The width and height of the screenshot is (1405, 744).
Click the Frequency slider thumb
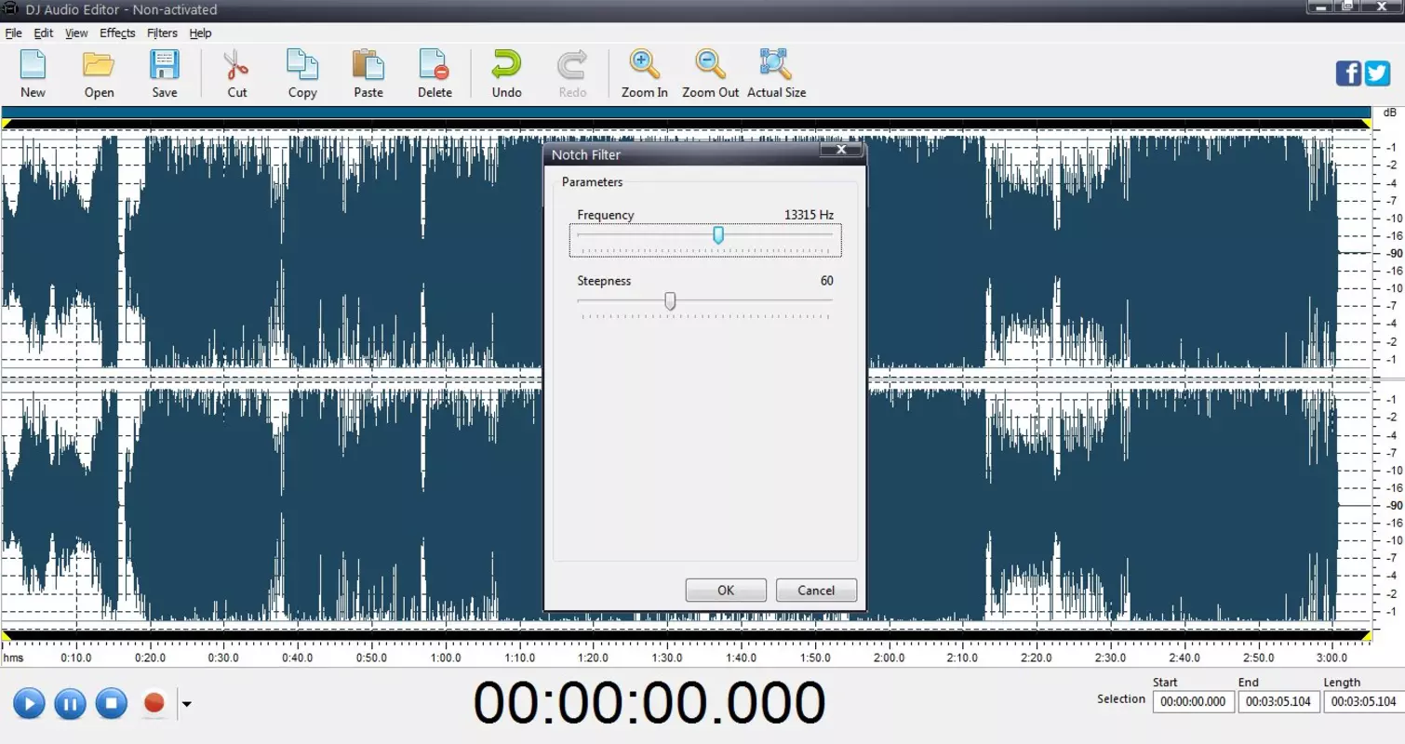click(718, 235)
